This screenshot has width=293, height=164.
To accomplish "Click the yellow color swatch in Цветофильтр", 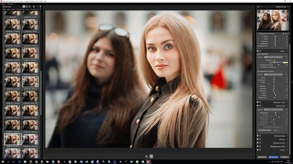I will [x=285, y=63].
